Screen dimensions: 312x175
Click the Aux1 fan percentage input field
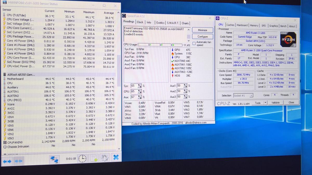tap(180, 85)
